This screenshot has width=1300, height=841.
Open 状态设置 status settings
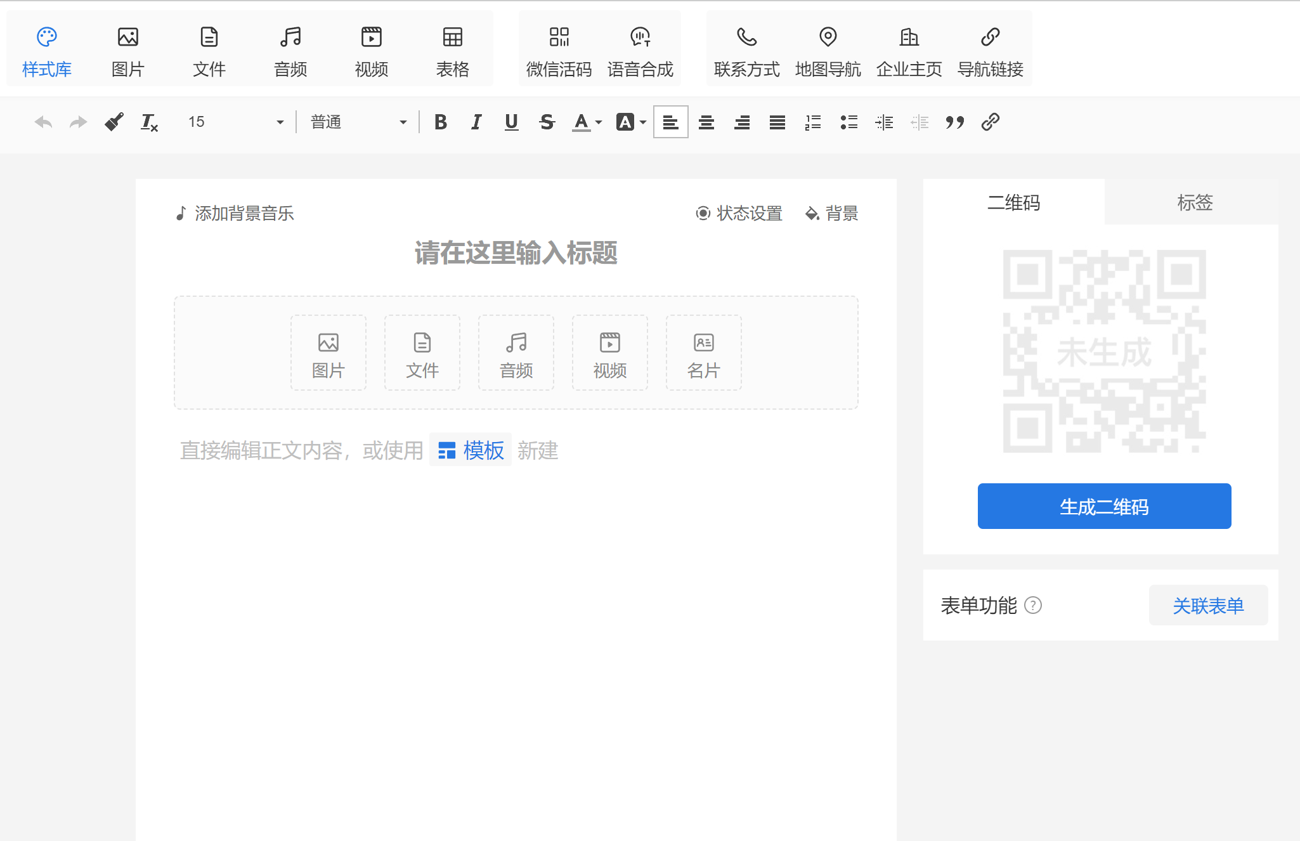coord(739,213)
